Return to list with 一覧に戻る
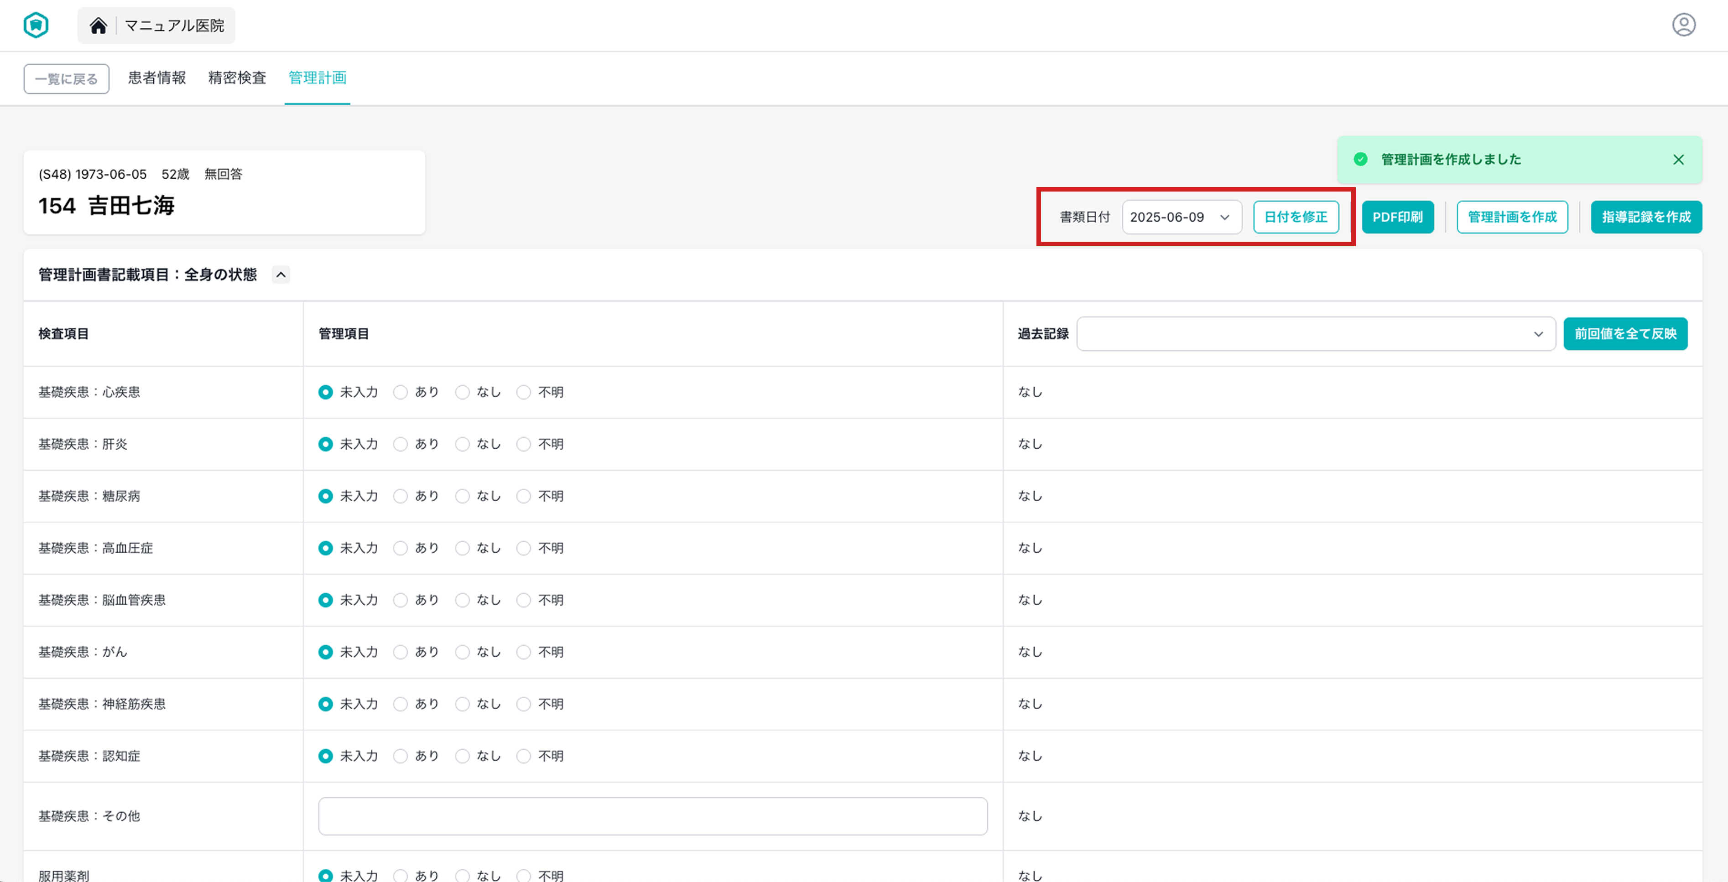The width and height of the screenshot is (1728, 882). point(67,79)
